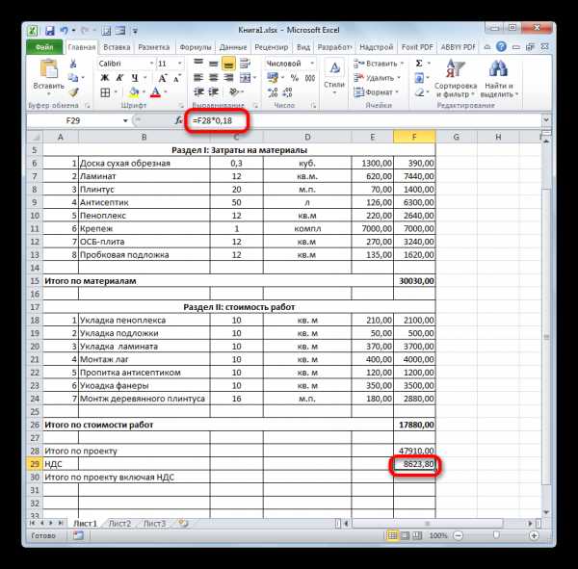Click the Fill down icon
This screenshot has width=578, height=569.
(x=419, y=78)
